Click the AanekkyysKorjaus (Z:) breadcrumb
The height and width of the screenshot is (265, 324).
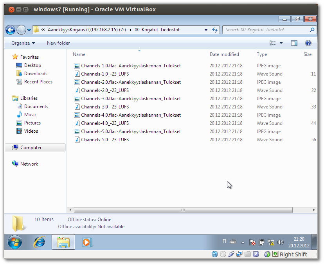point(87,30)
